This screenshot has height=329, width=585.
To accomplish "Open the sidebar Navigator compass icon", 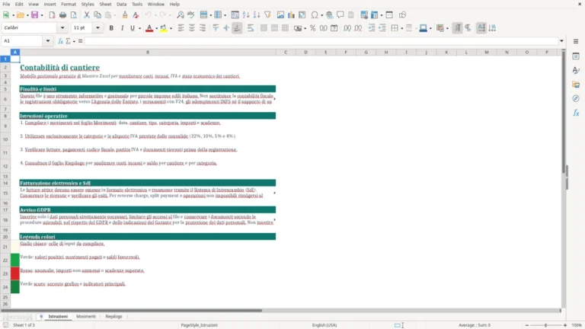I will (x=576, y=98).
